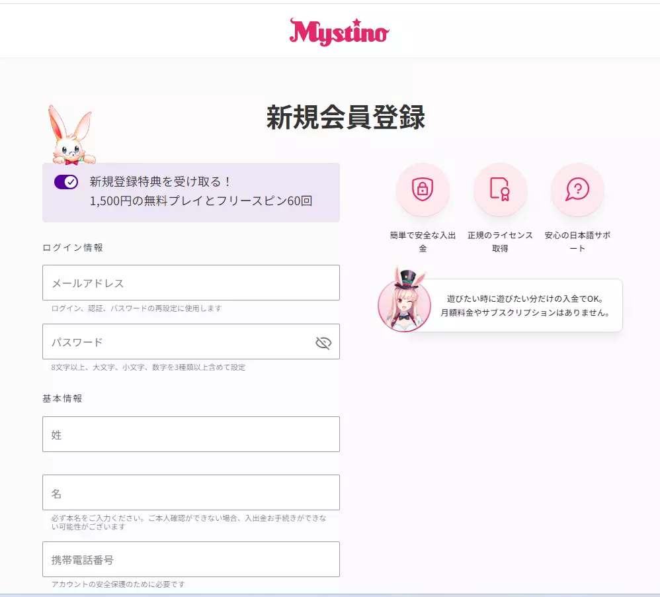Click the 新規会員登録 heading
The height and width of the screenshot is (597, 660).
click(346, 117)
